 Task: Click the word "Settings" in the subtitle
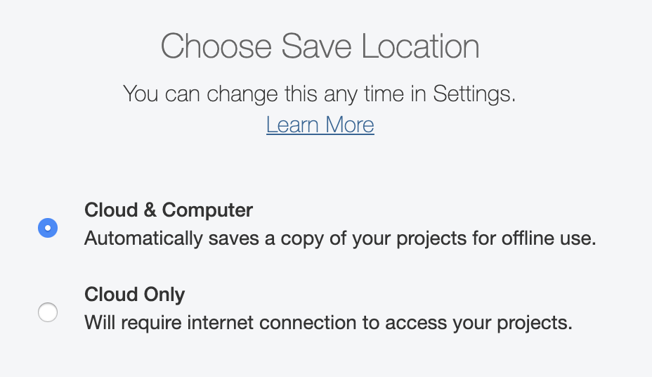tap(472, 94)
